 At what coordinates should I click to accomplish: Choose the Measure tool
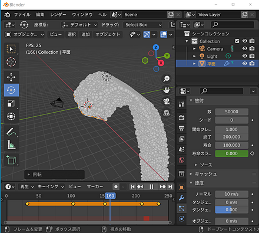click(x=11, y=145)
